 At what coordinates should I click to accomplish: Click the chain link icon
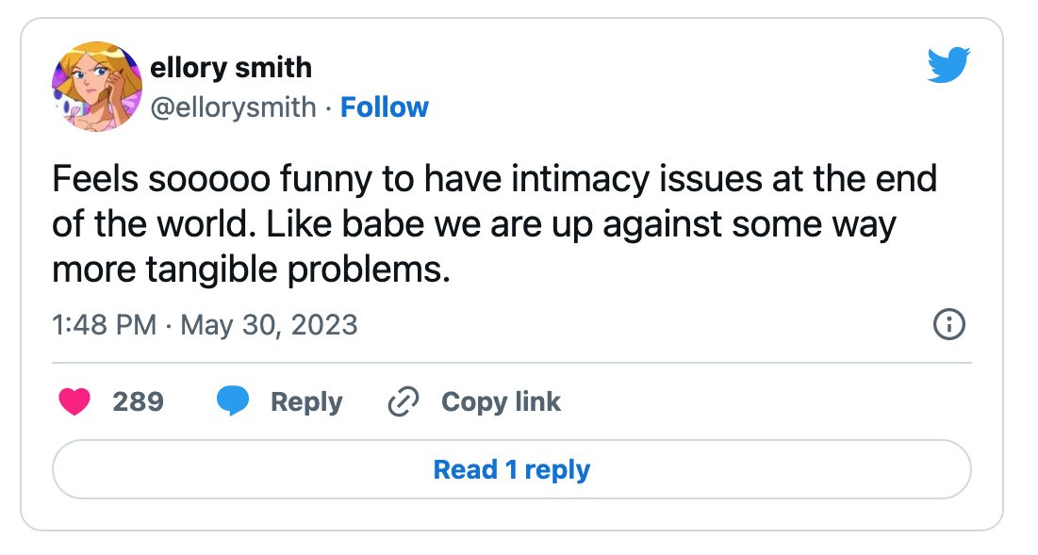click(x=404, y=402)
